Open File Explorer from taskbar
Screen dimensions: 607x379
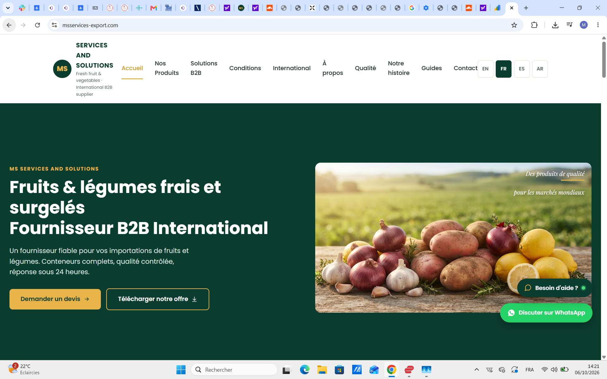[x=322, y=370]
